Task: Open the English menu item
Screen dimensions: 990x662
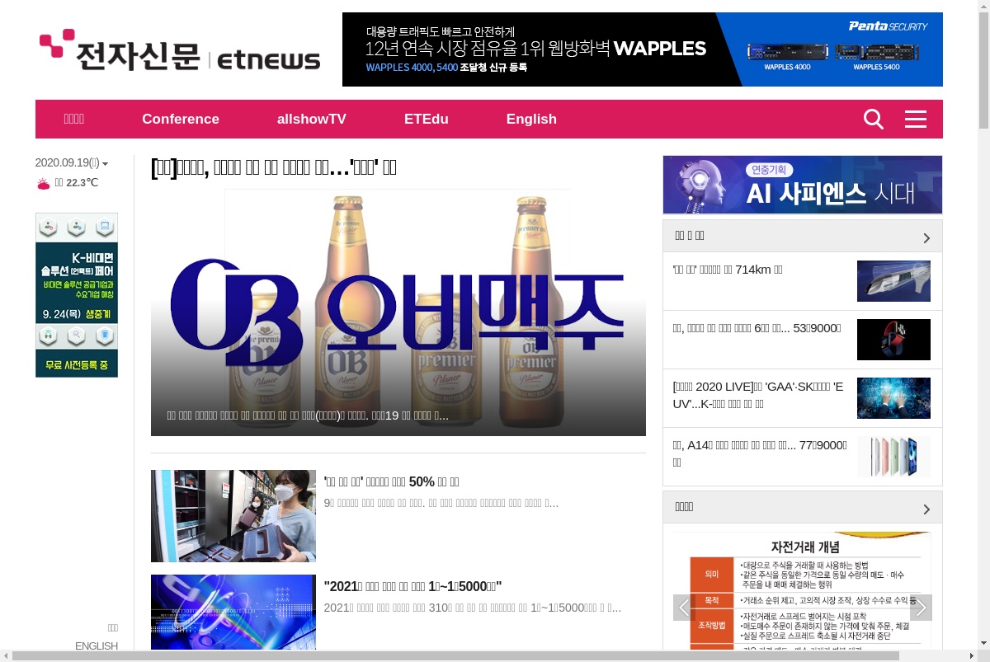Action: tap(531, 119)
